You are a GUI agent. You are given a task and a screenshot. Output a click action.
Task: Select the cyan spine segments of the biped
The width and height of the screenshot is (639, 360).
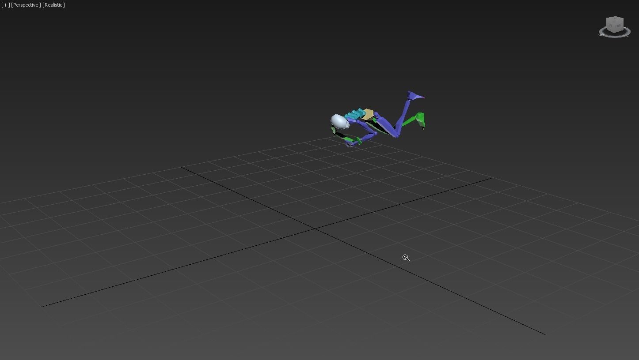pyautogui.click(x=355, y=115)
